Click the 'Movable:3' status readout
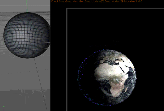Image resolution: width=164 pixels, height=111 pixels. point(130,2)
